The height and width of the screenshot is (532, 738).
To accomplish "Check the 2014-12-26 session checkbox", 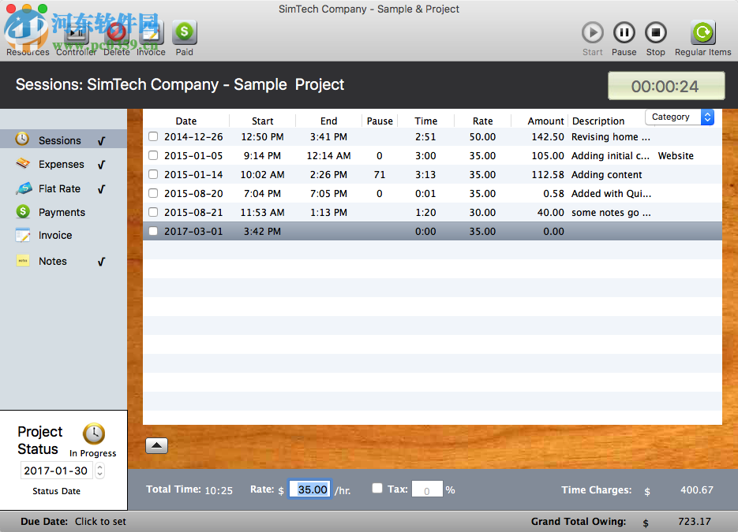I will pyautogui.click(x=153, y=136).
